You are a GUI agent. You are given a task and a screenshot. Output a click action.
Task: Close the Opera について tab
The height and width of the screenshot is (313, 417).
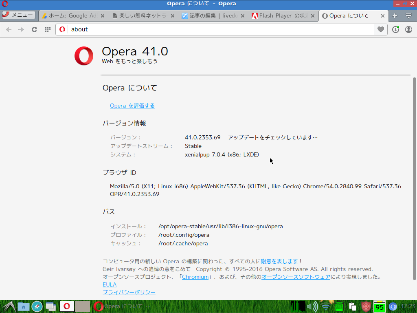click(383, 16)
